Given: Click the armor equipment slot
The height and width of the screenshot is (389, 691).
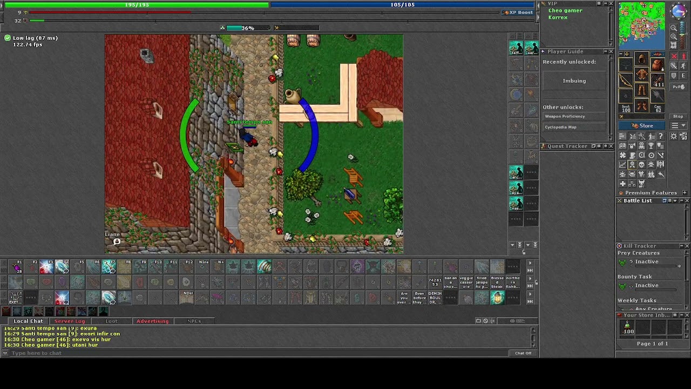Looking at the screenshot, I should pos(642,74).
